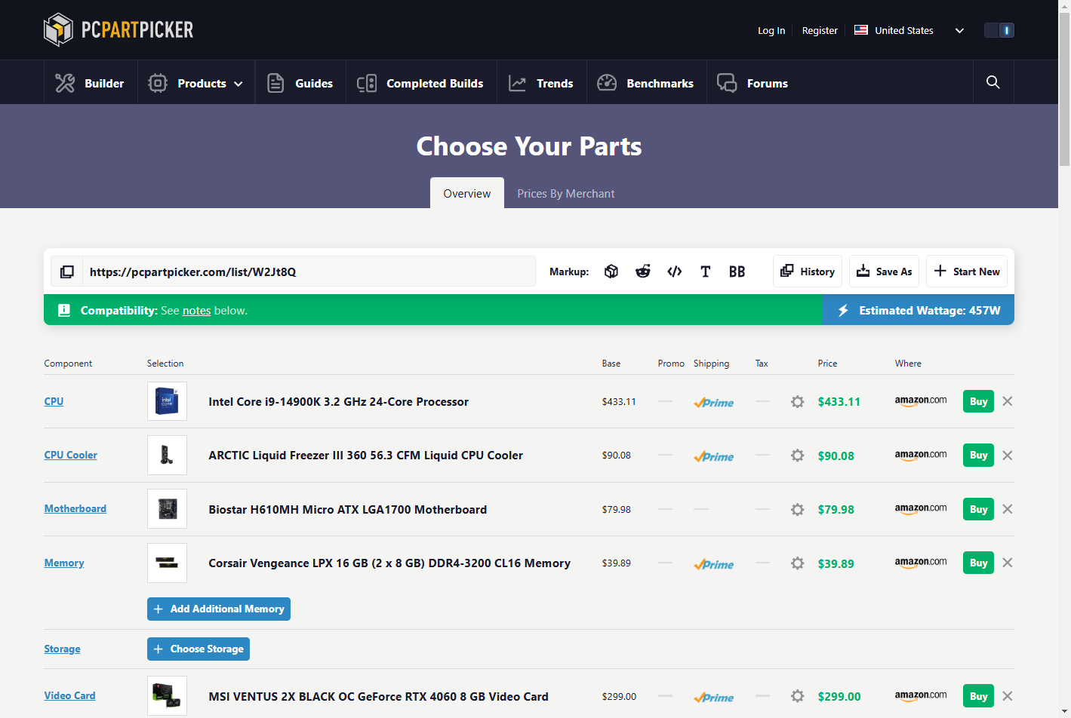Open the United States country dropdown
This screenshot has height=718, width=1071.
coord(909,30)
